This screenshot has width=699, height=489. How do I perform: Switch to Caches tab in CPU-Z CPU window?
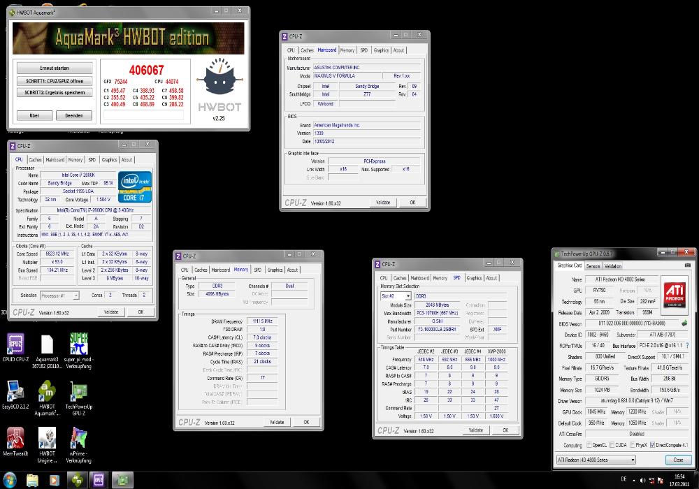click(35, 159)
